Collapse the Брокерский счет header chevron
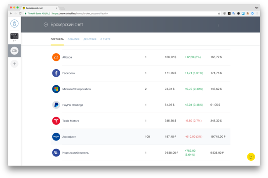 tap(46, 25)
